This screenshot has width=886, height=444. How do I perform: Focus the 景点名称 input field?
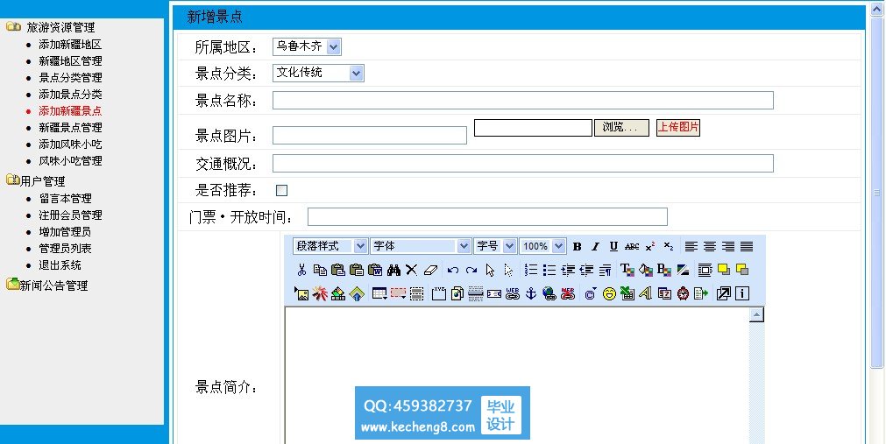522,100
